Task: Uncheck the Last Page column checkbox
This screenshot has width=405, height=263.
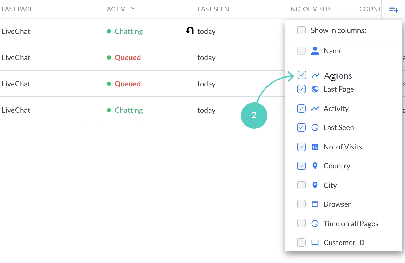Action: click(301, 89)
